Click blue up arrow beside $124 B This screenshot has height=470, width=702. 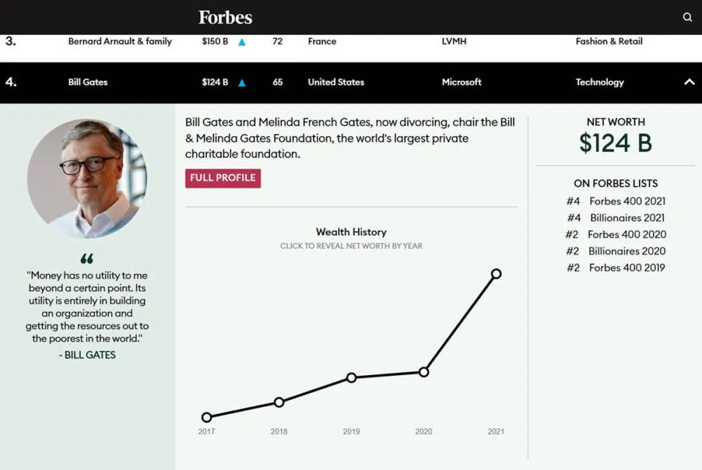click(x=242, y=83)
